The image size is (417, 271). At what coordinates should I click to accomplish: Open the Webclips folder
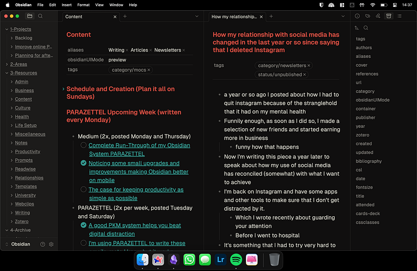24,204
